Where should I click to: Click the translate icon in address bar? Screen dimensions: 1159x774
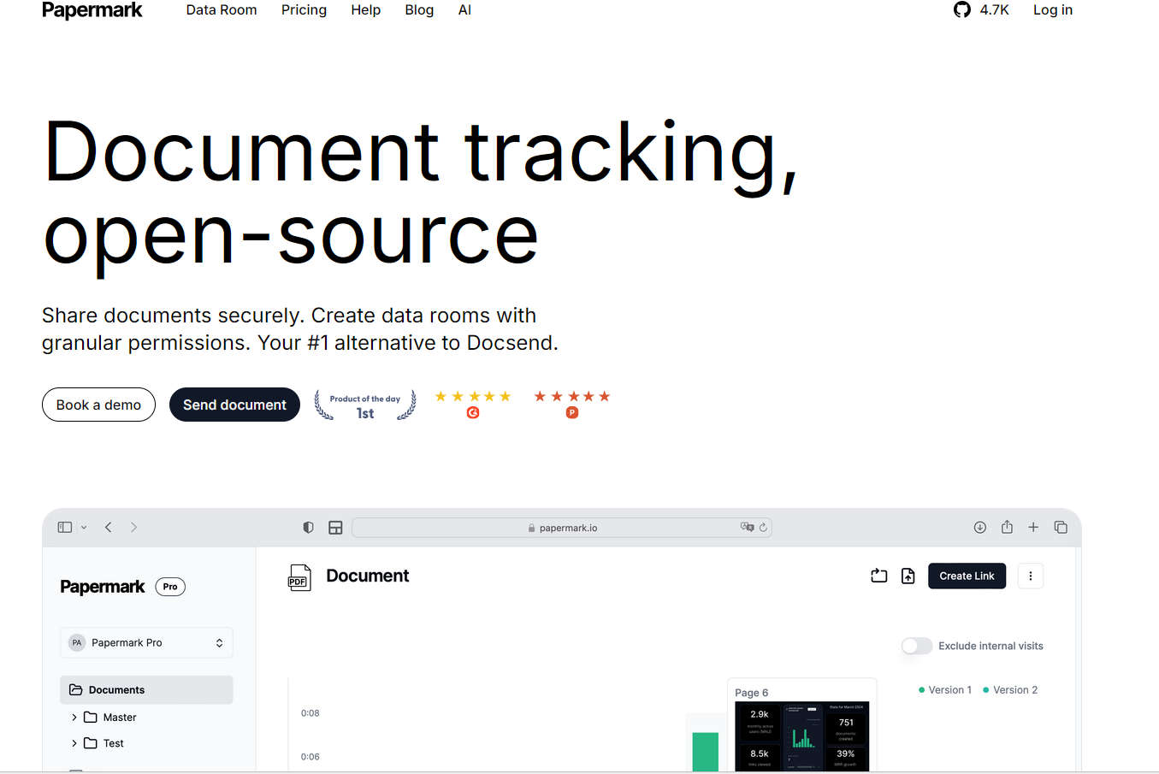747,528
